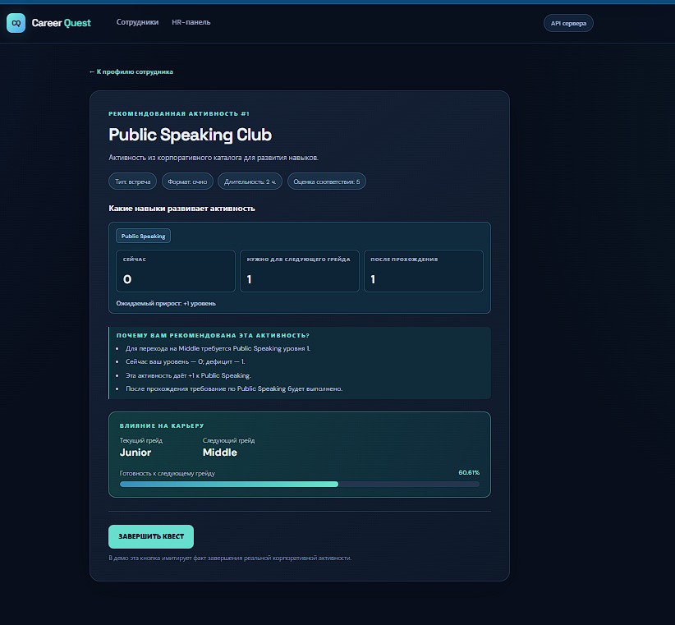Click the Middle next grade label
This screenshot has height=625, width=675.
[220, 453]
